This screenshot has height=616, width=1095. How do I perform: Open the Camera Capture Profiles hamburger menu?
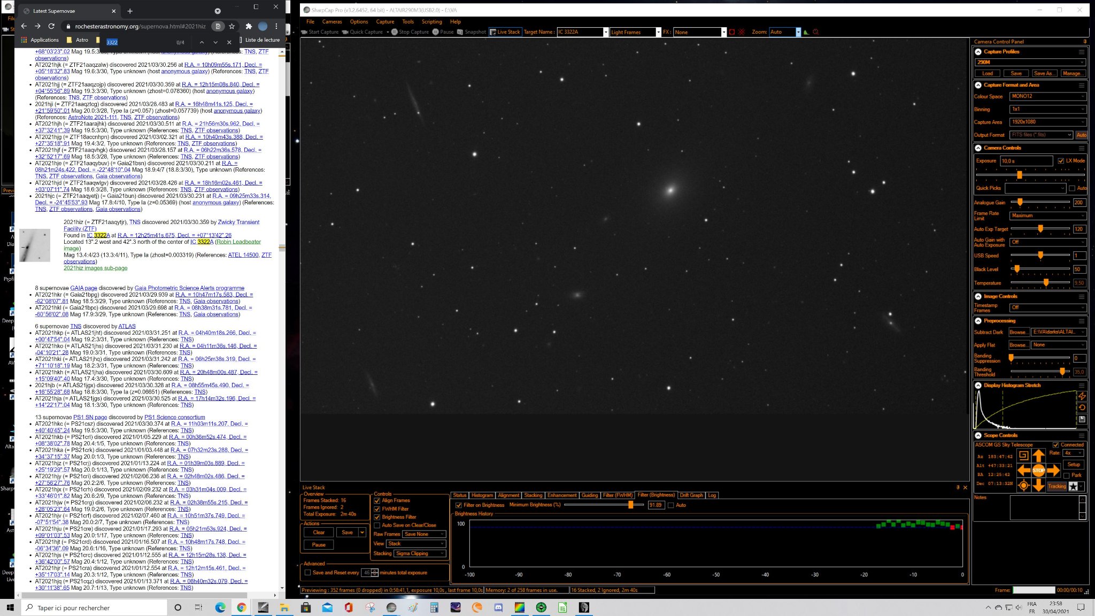click(1081, 52)
